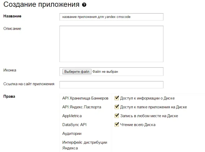Click the Название field label
The height and width of the screenshot is (152, 205).
pyautogui.click(x=12, y=16)
